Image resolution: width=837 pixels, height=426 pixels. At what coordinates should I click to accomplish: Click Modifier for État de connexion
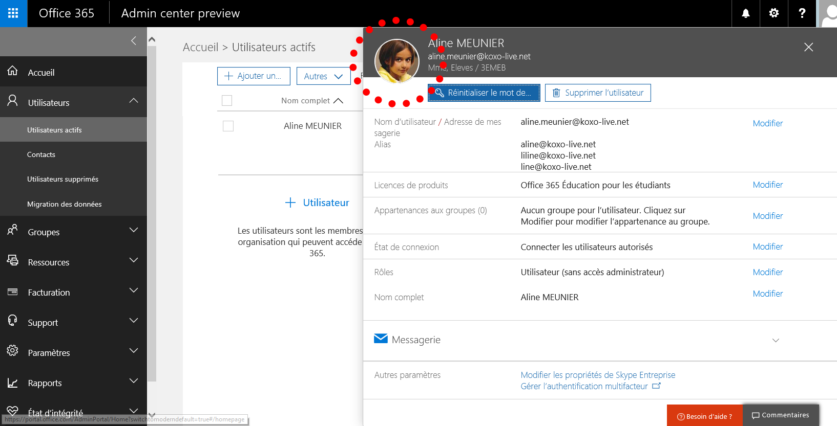[767, 246]
